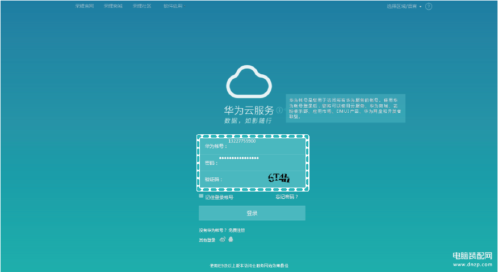Click the 华为帐号 input field
This screenshot has height=272, width=498.
point(253,146)
